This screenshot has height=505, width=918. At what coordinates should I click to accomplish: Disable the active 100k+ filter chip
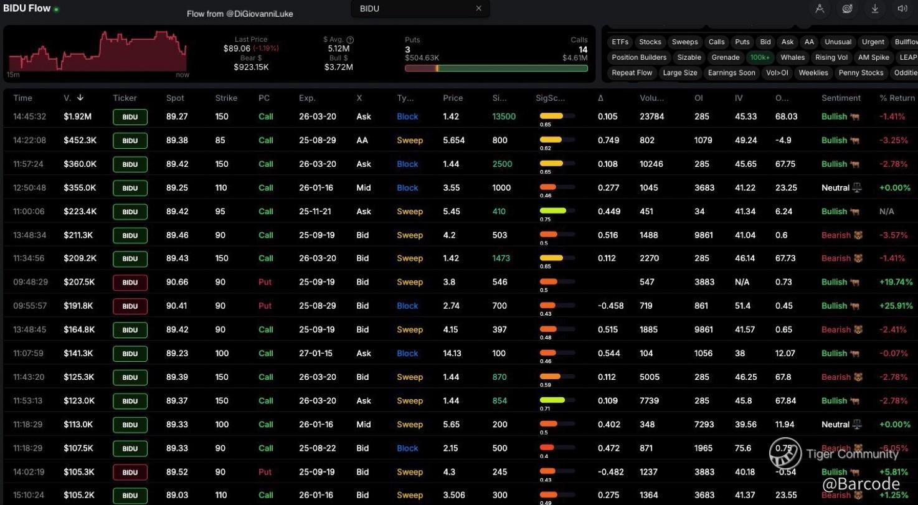coord(760,57)
